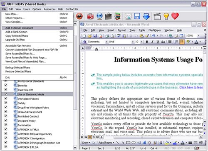Image resolution: width=208 pixels, height=151 pixels.
Task: Uncheck the Unlawful Harassment checkbox
Action: pos(6,111)
